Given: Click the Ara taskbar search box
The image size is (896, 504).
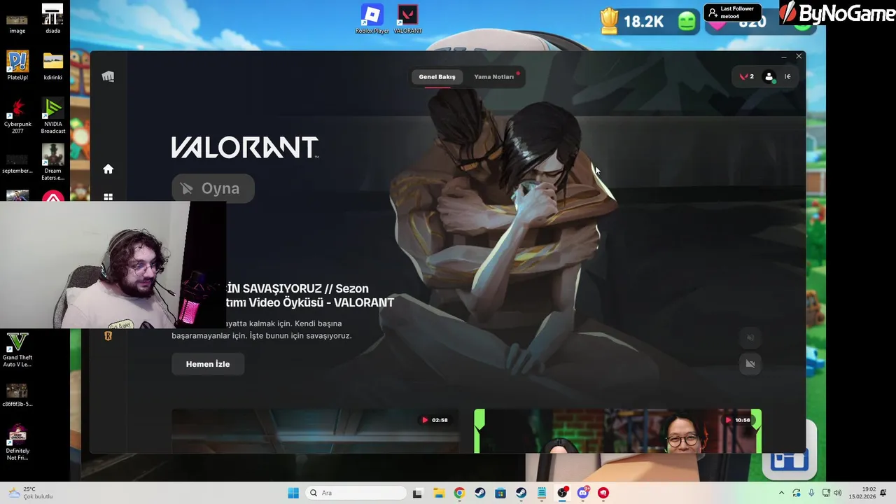Looking at the screenshot, I should pyautogui.click(x=356, y=493).
